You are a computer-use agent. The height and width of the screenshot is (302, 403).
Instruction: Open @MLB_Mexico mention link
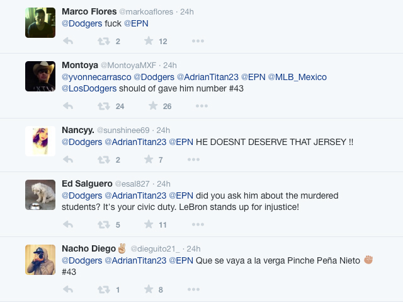[297, 77]
